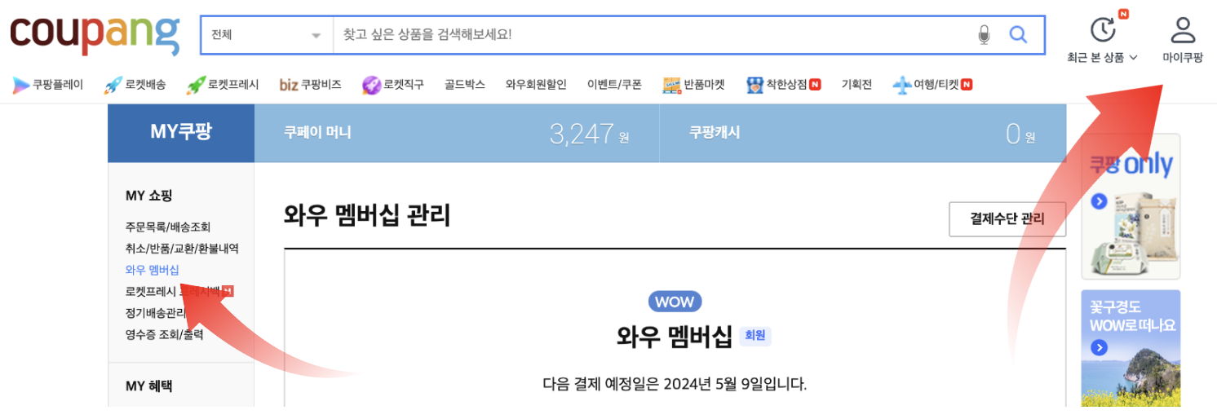Click the MY 쇼핑 heading
This screenshot has width=1217, height=419.
tap(148, 196)
